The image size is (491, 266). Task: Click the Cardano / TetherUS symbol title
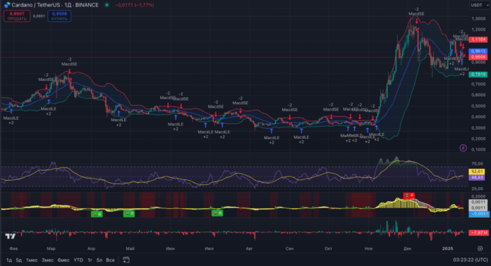(55, 5)
